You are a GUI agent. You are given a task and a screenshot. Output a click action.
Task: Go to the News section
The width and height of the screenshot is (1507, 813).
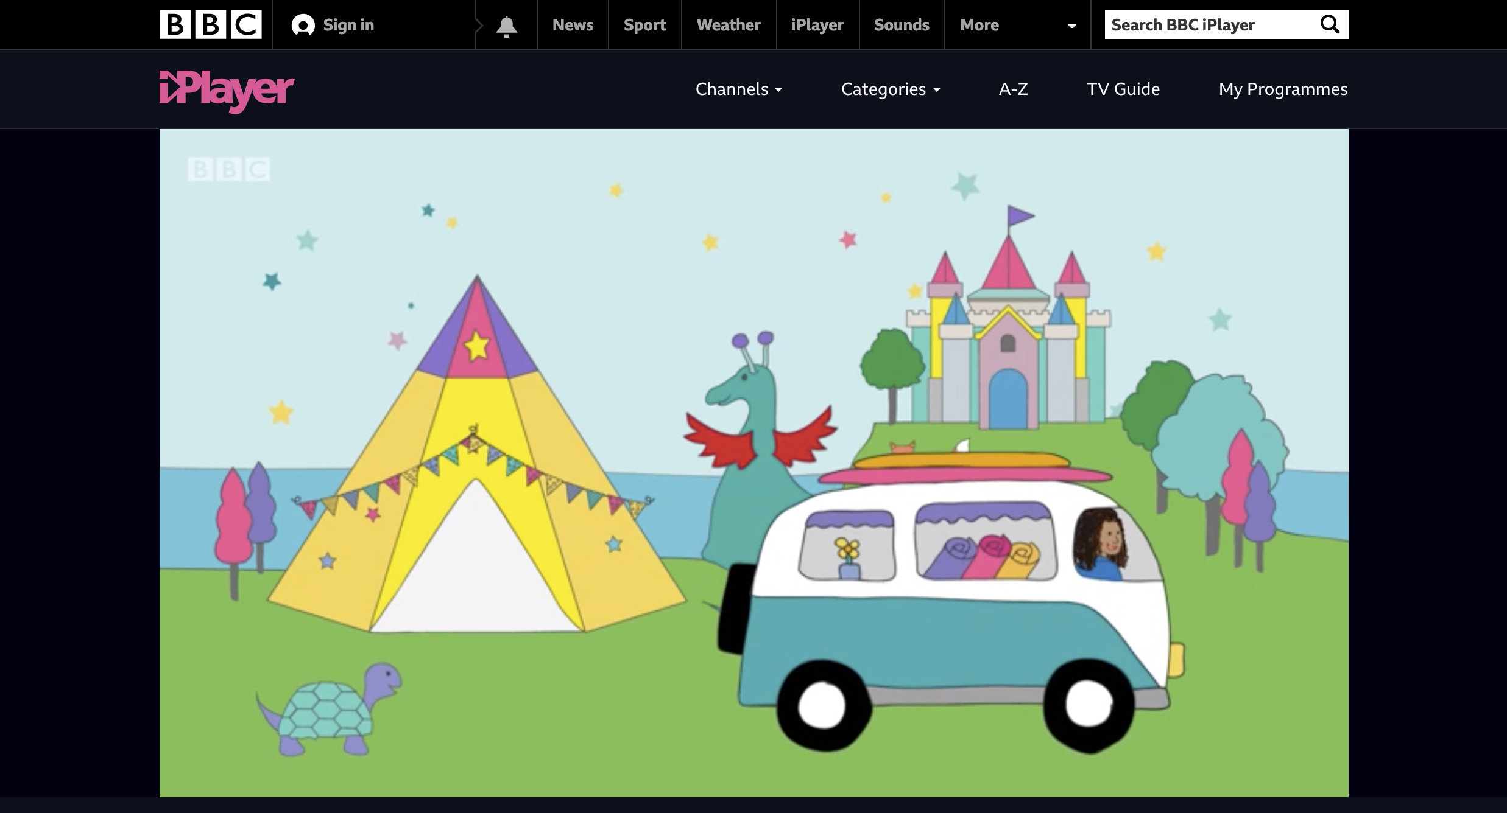[573, 25]
